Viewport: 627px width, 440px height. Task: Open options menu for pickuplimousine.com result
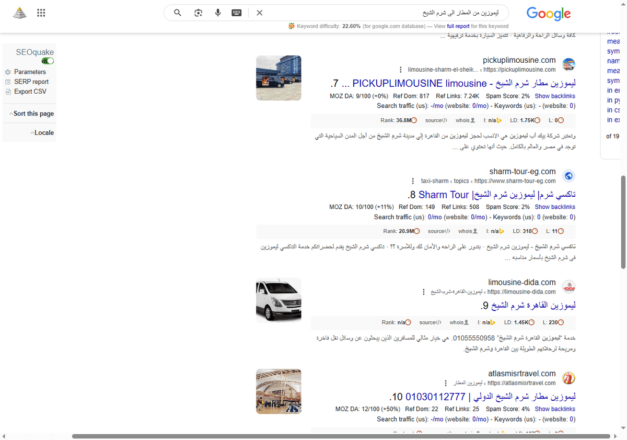pos(400,69)
